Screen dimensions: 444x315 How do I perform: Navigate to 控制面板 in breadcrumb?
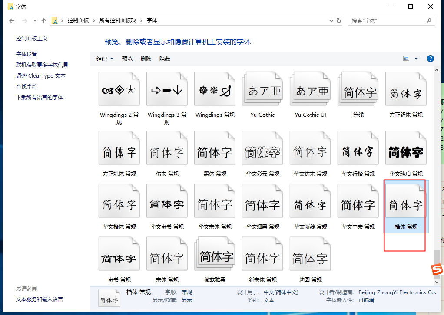click(x=78, y=20)
